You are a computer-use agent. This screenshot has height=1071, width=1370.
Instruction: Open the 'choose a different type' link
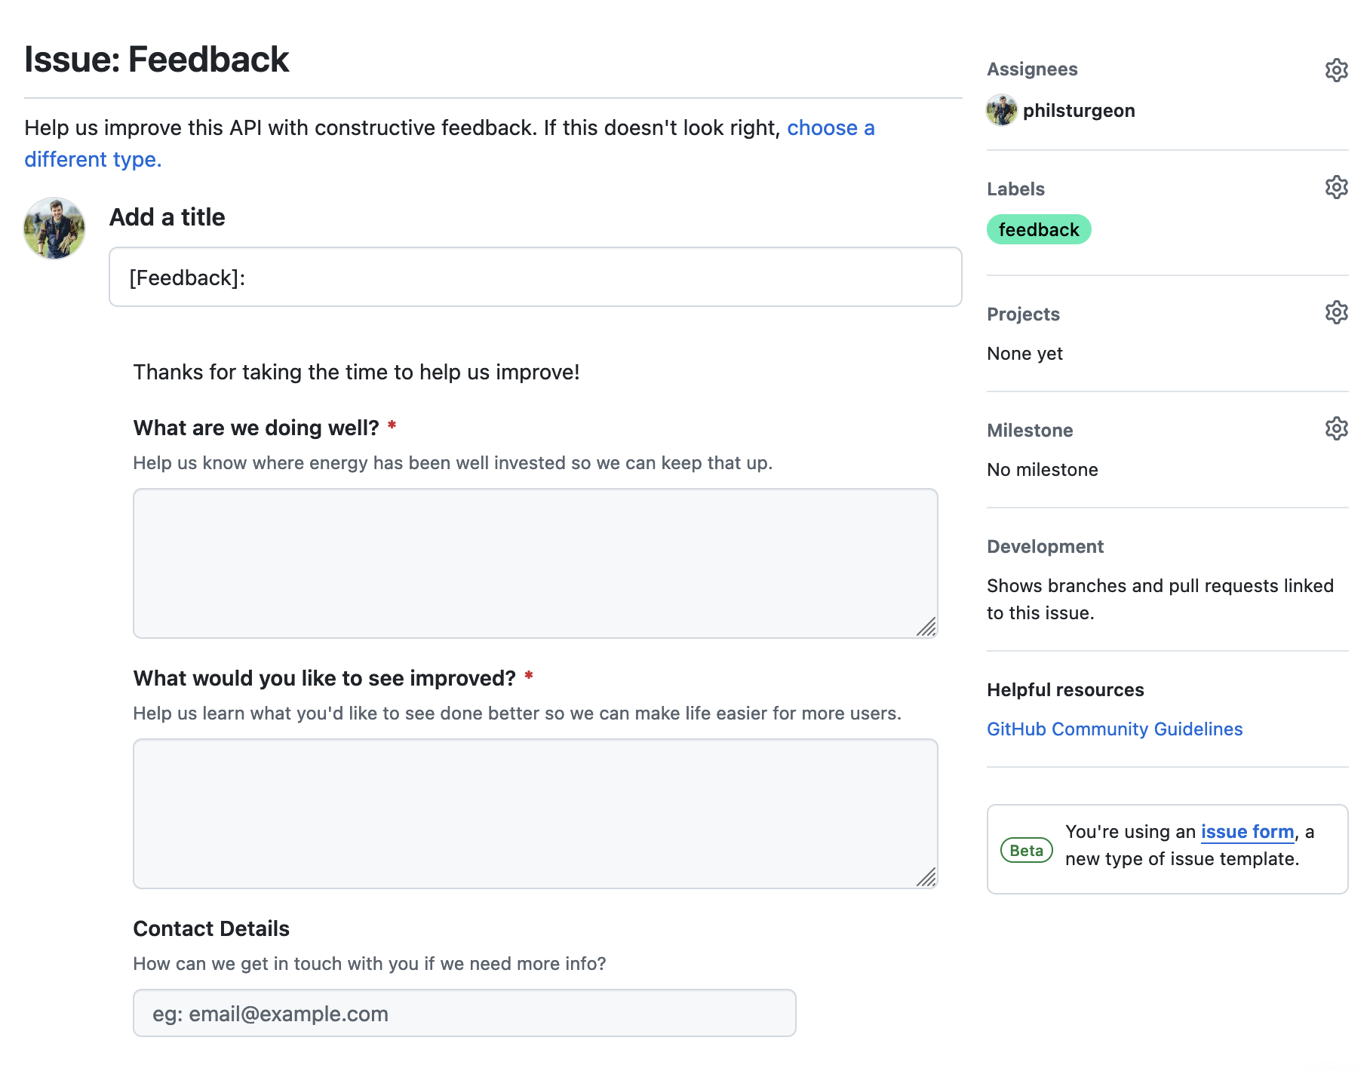(x=830, y=127)
